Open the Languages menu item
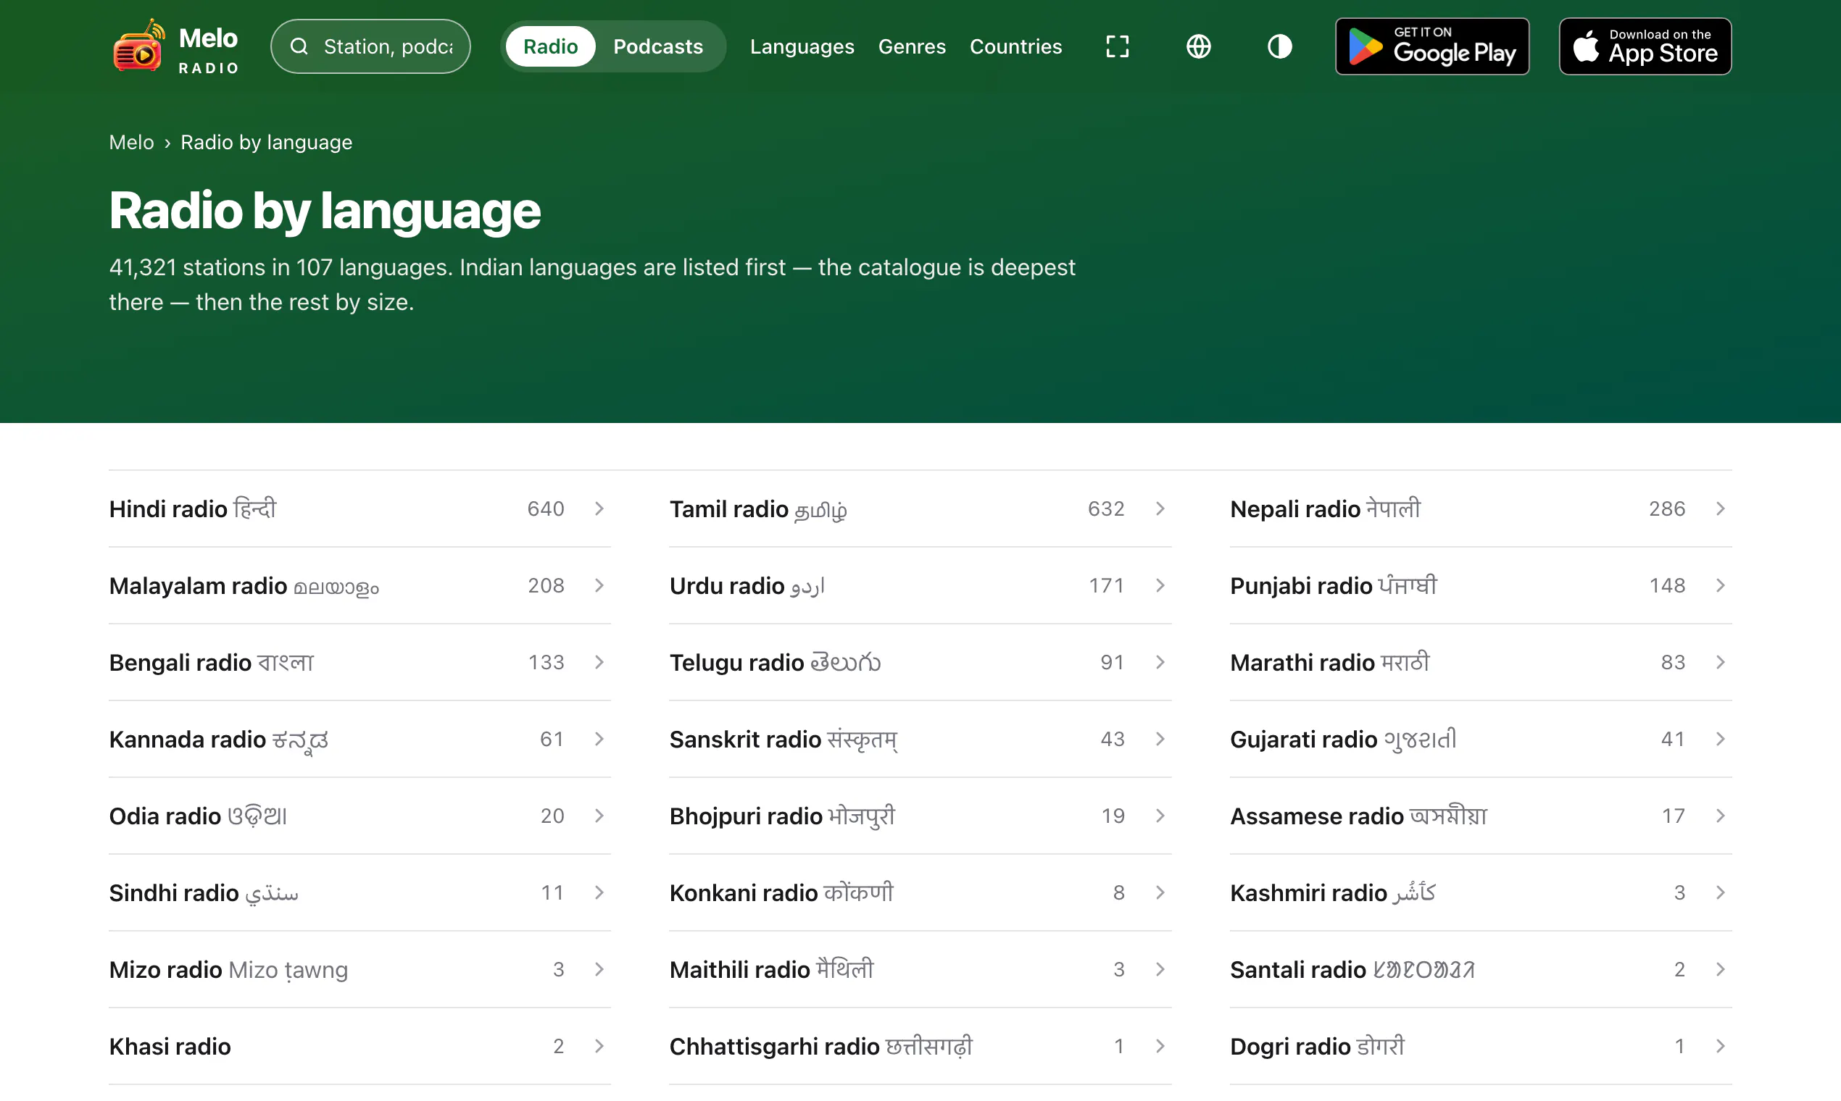 (802, 47)
